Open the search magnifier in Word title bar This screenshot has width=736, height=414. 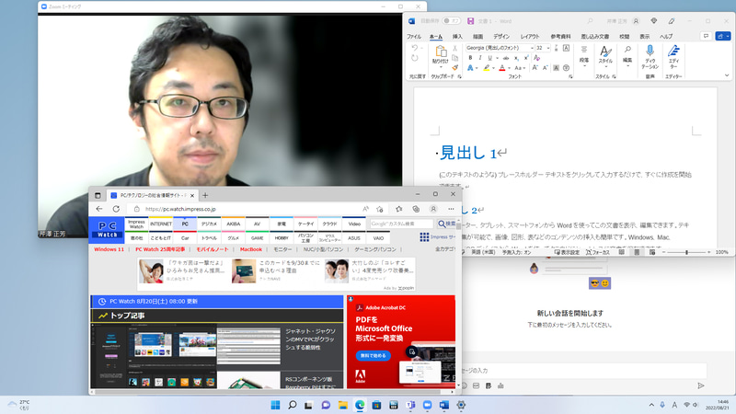pos(590,21)
